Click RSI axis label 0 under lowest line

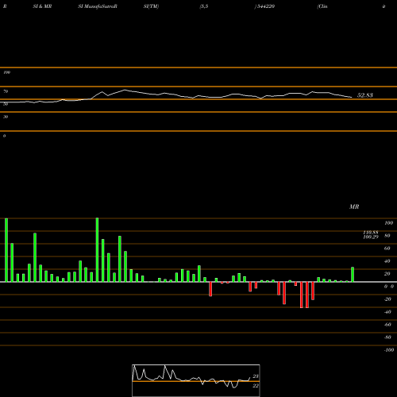click(x=4, y=136)
